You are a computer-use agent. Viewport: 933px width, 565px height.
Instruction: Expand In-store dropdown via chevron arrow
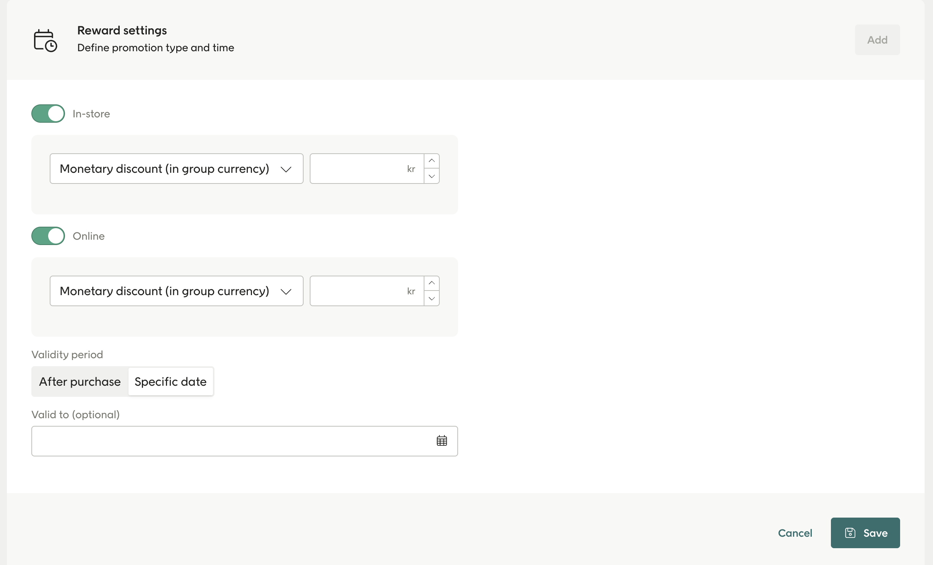coord(286,169)
